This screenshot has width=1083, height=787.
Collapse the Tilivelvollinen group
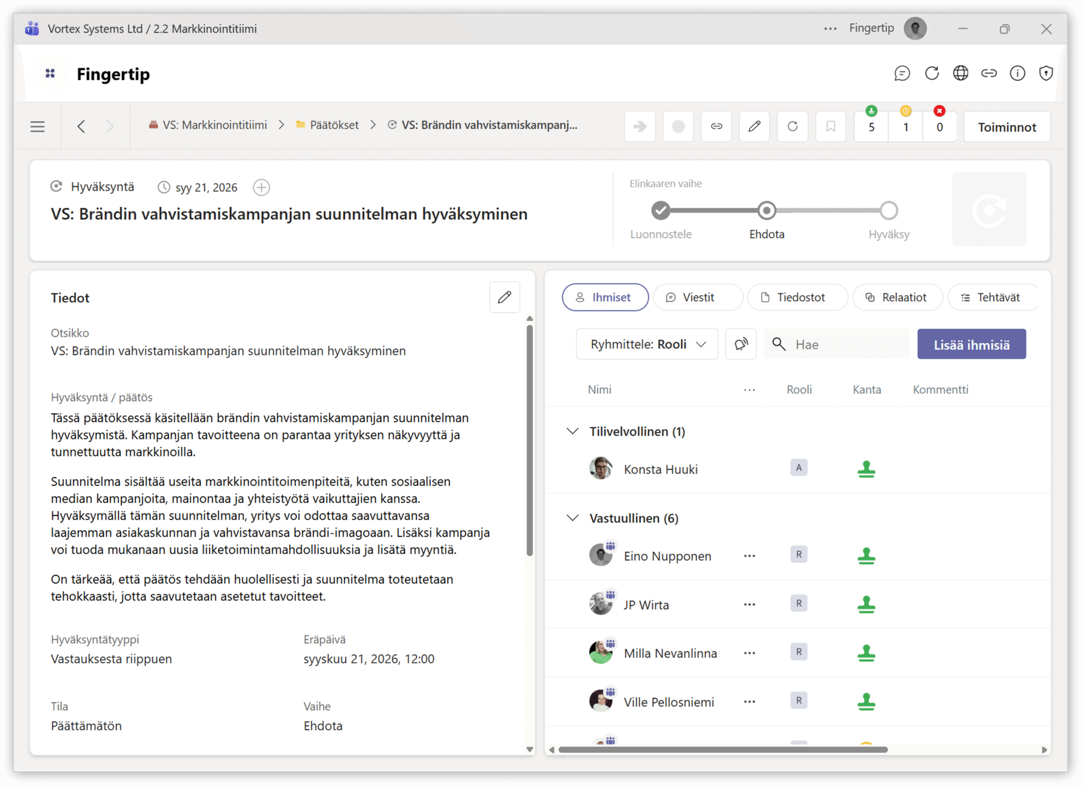[572, 431]
